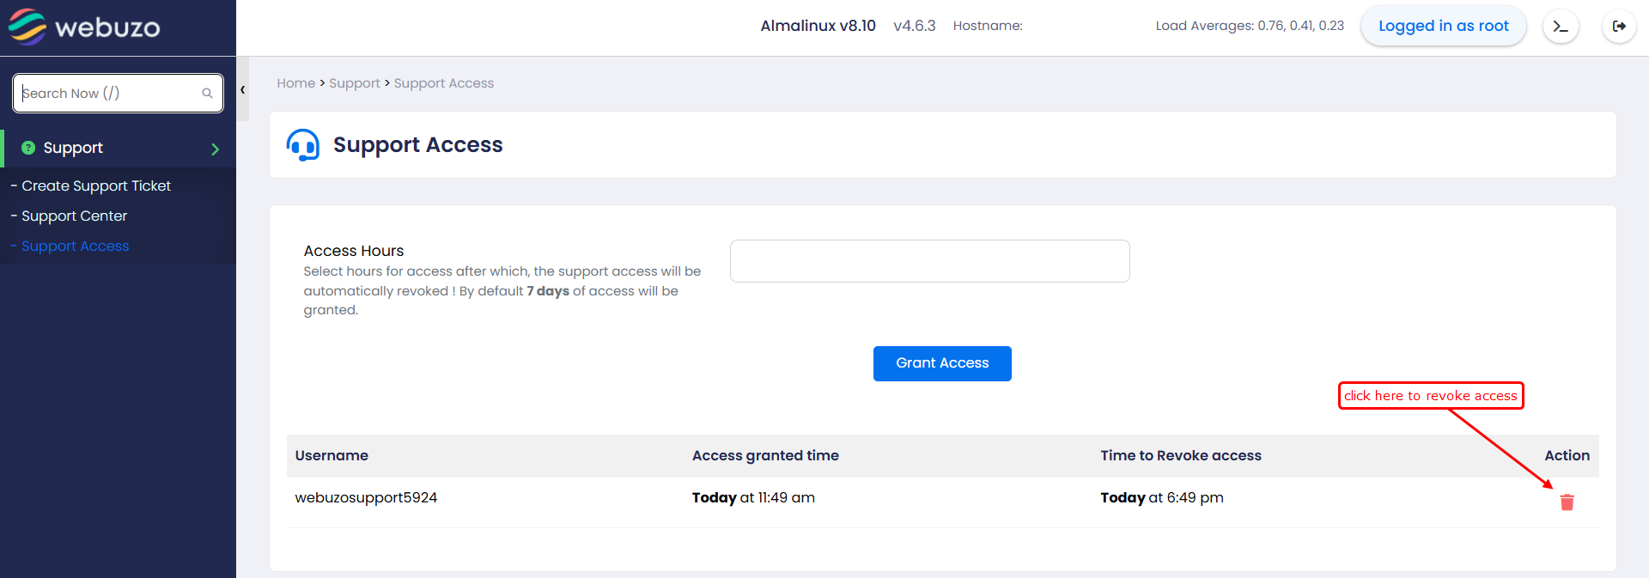Click the Username column header
Screen dimensions: 1649x578
point(332,456)
